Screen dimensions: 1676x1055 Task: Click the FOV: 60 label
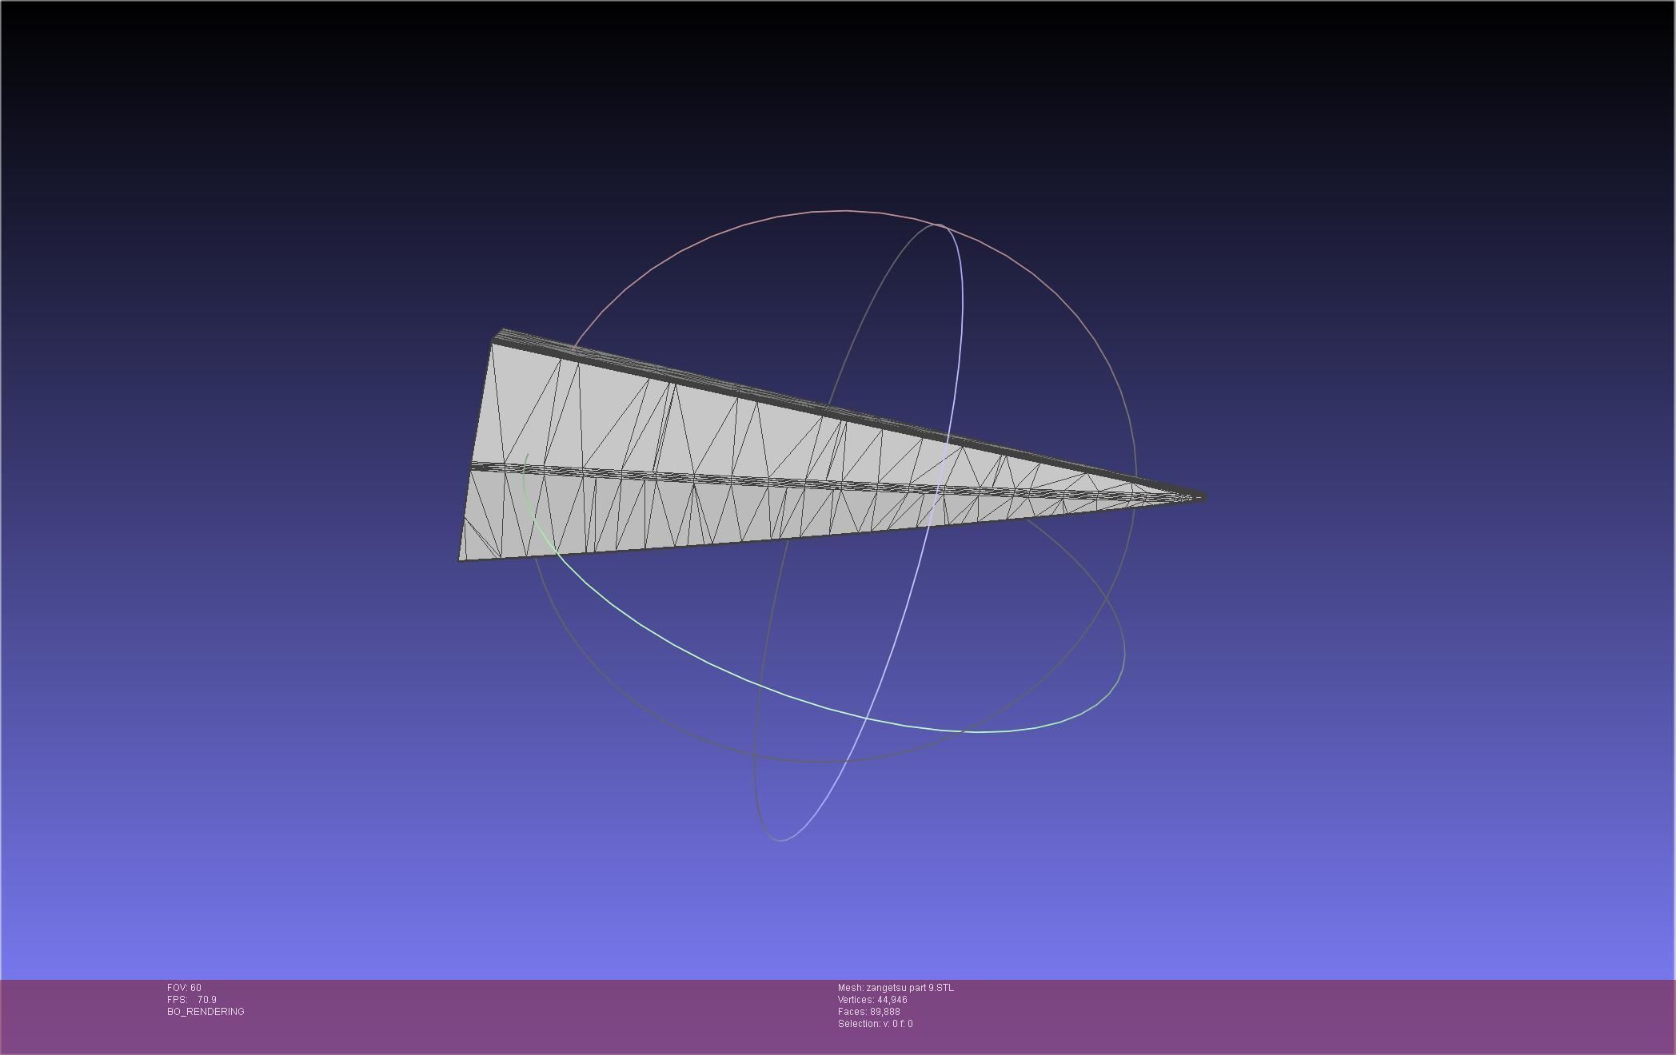pos(184,988)
